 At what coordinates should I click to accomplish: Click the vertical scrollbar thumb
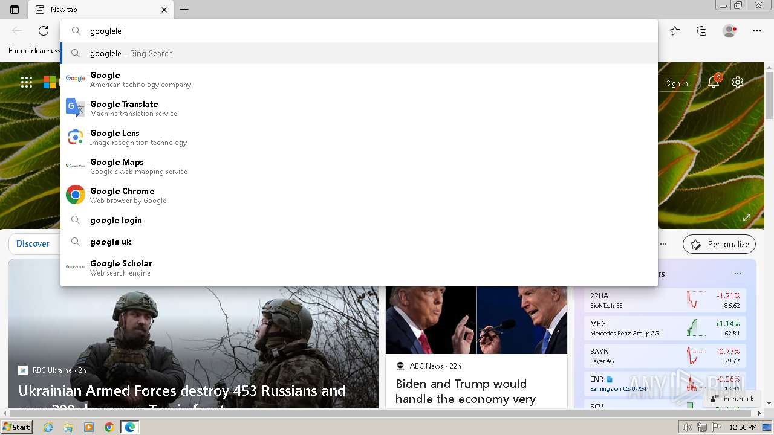pos(769,94)
